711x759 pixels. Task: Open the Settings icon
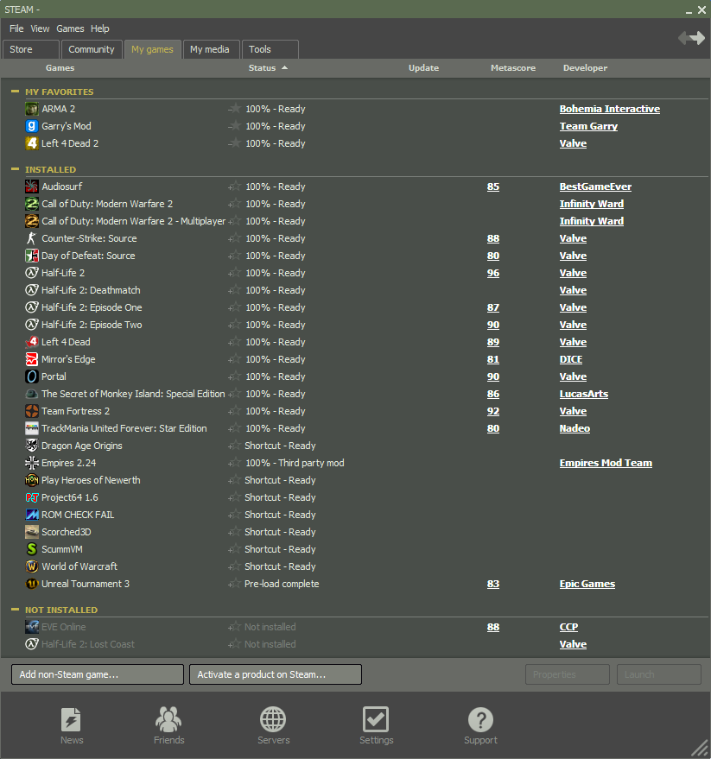click(x=376, y=725)
